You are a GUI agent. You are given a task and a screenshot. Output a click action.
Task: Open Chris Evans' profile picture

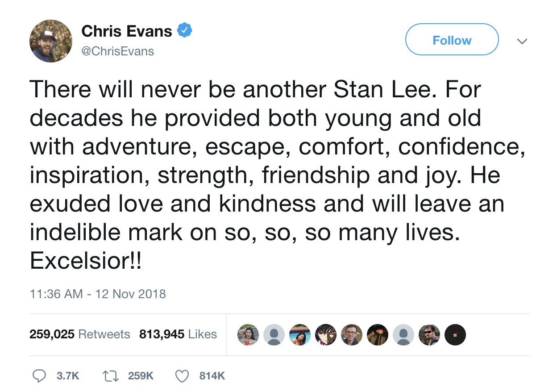tap(50, 42)
